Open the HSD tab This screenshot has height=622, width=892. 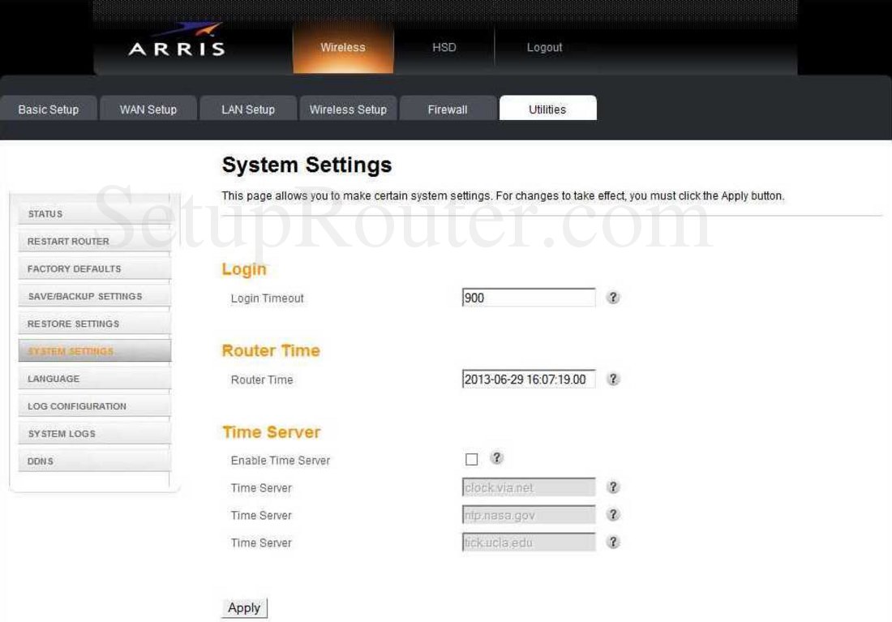point(444,47)
